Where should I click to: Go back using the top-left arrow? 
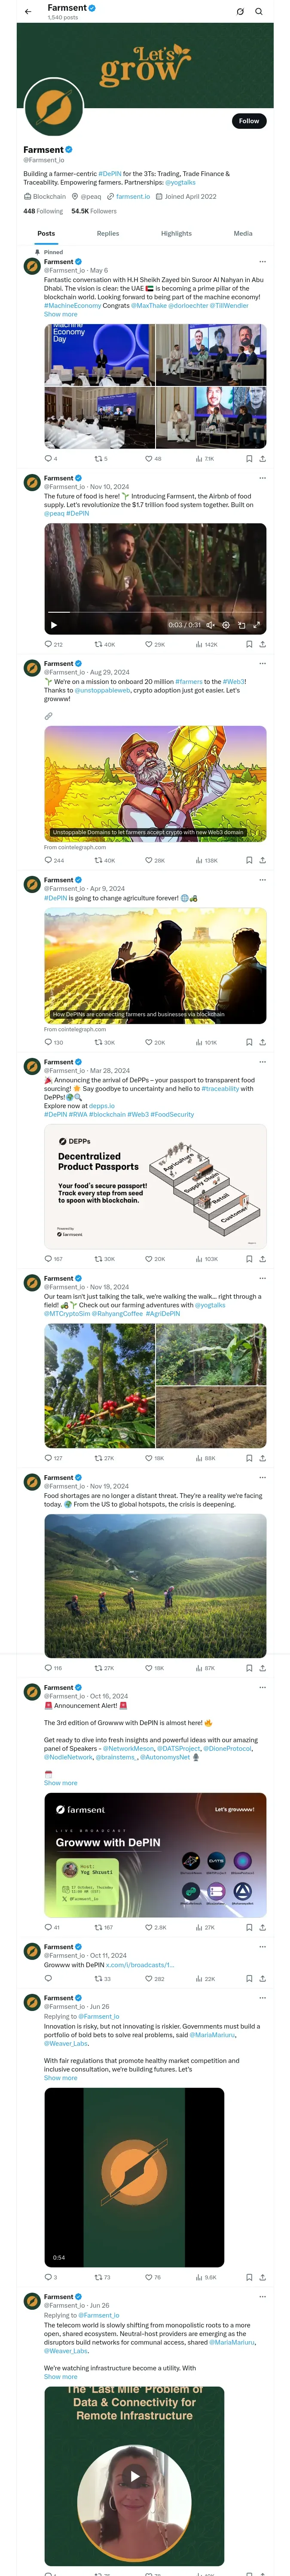point(28,12)
